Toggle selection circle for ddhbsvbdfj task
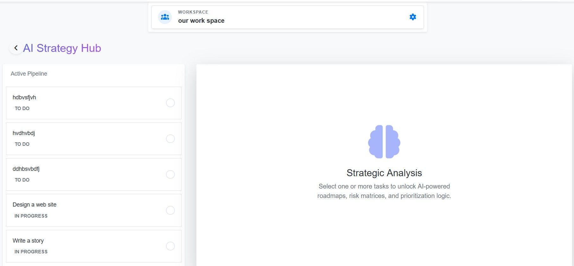Viewport: 574px width, 266px height. click(x=170, y=174)
